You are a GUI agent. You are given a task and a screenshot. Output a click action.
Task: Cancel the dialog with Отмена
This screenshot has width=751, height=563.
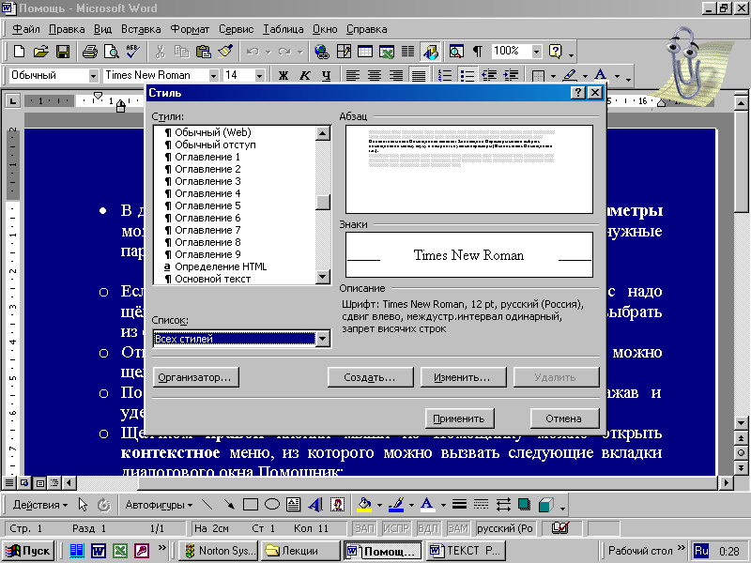pyautogui.click(x=564, y=418)
